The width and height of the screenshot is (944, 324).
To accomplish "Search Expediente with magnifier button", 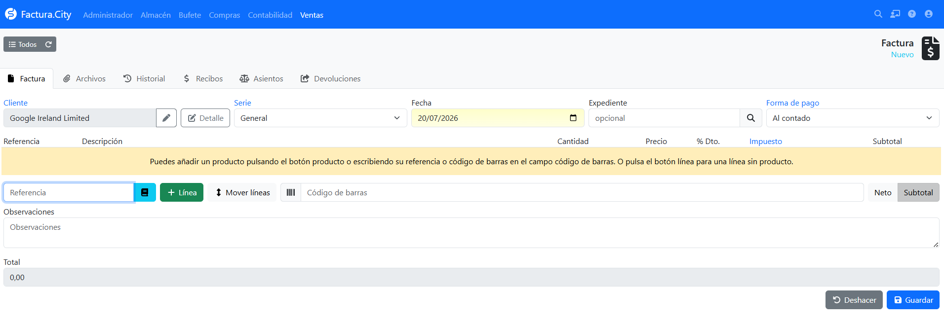I will coord(751,118).
